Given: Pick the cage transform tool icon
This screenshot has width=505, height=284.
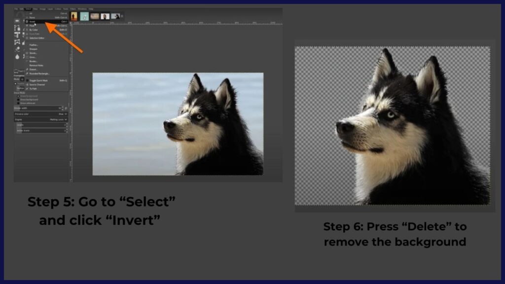Looking at the screenshot, I should click(x=18, y=42).
